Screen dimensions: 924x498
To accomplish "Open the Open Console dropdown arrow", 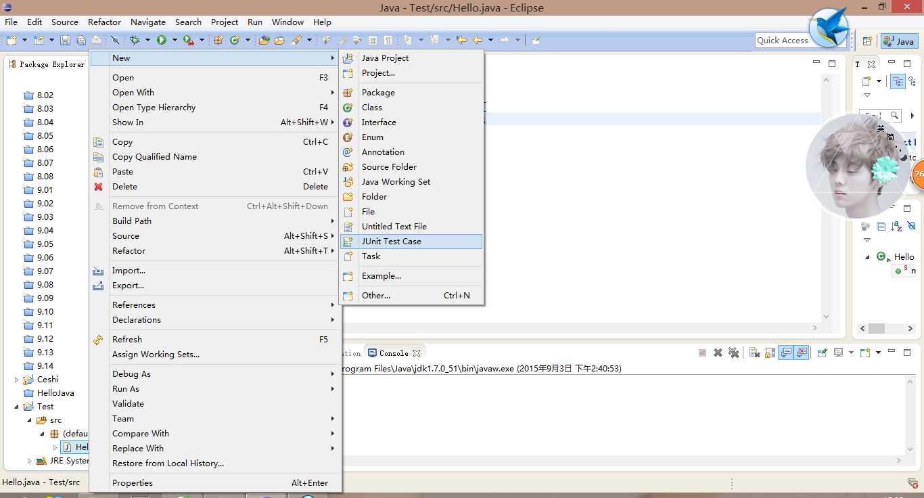I will pyautogui.click(x=878, y=353).
